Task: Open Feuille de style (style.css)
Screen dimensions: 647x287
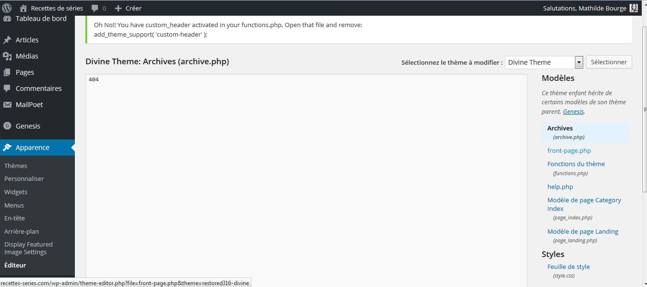Action: (x=568, y=267)
